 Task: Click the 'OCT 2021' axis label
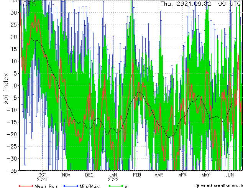[x=42, y=177]
